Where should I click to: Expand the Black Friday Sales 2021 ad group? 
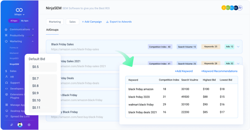[238, 63]
